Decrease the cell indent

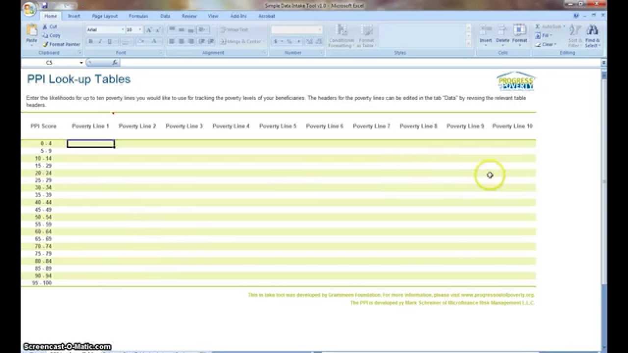202,42
